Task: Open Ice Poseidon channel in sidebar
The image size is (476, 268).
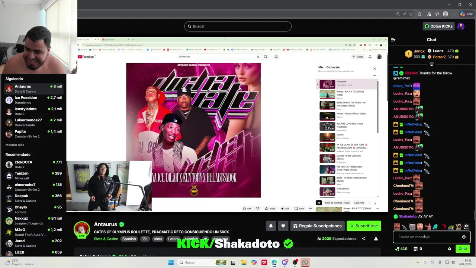Action: coord(33,100)
